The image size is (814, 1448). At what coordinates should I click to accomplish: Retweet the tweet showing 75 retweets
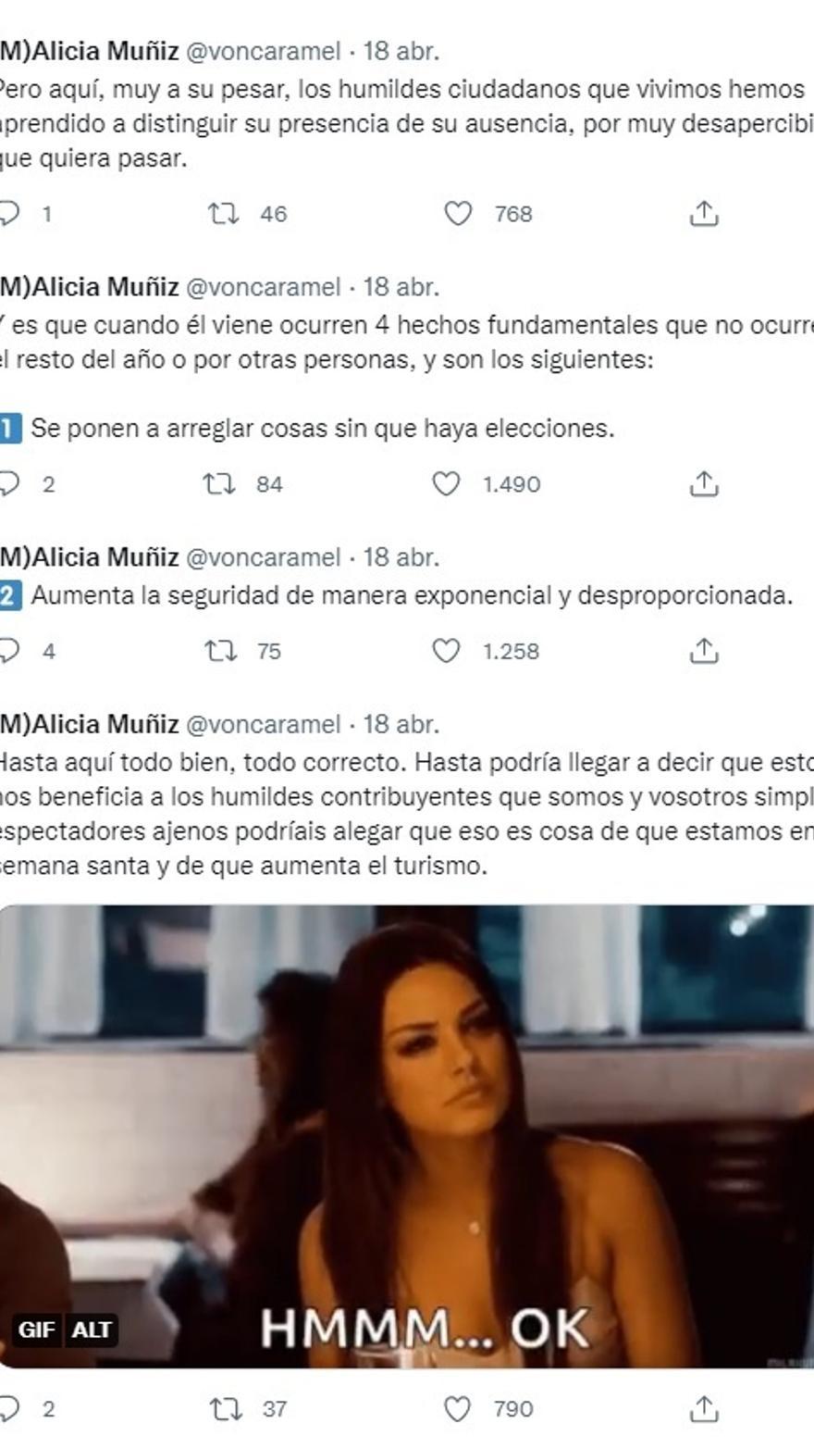click(220, 651)
